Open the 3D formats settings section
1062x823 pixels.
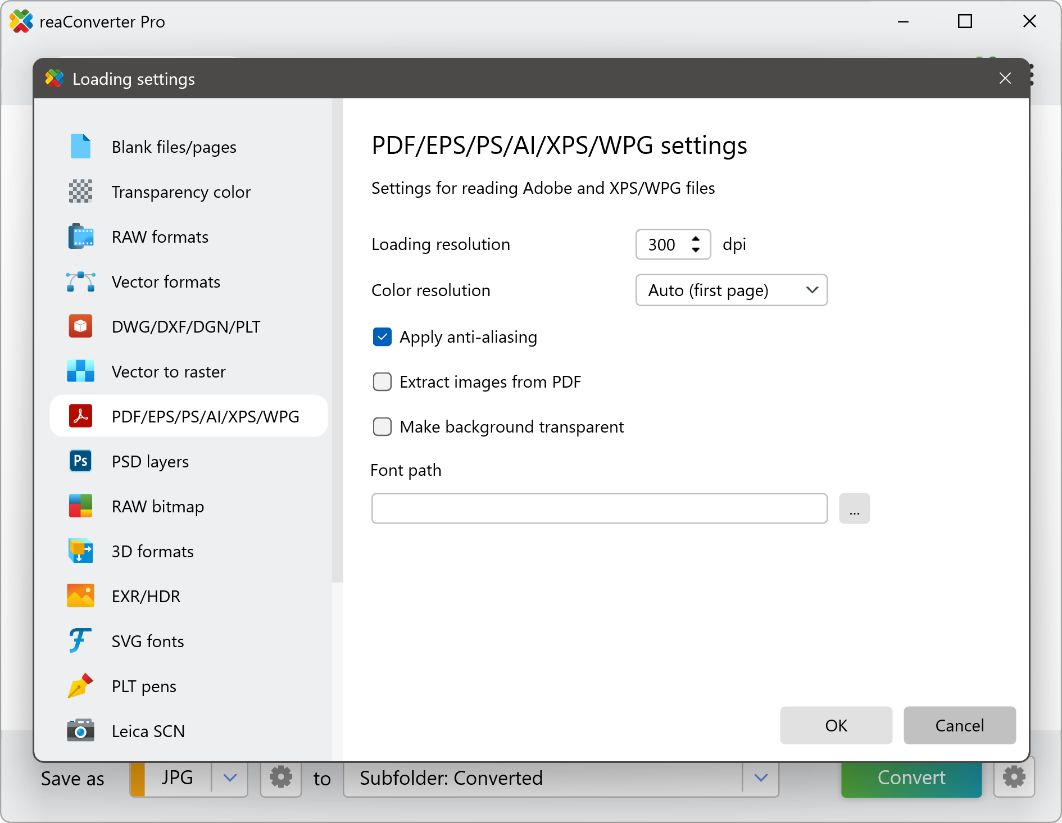click(152, 551)
